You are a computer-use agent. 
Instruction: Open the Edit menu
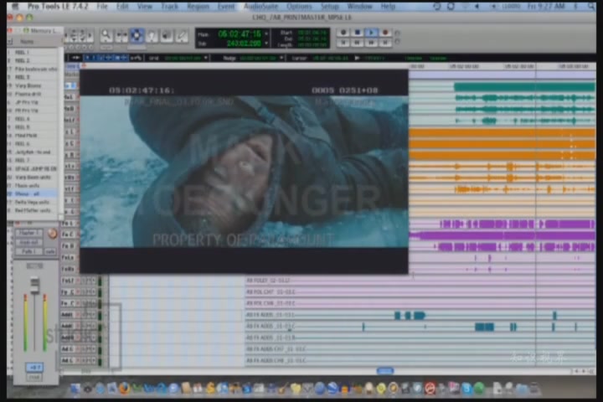click(122, 6)
